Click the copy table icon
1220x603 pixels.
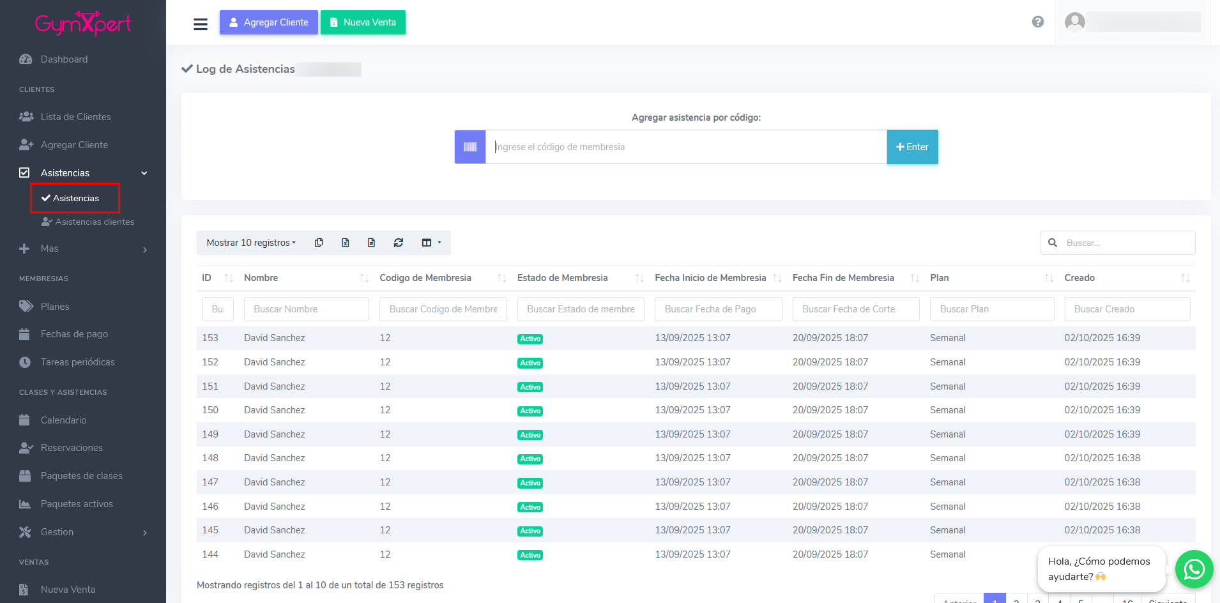click(x=319, y=243)
